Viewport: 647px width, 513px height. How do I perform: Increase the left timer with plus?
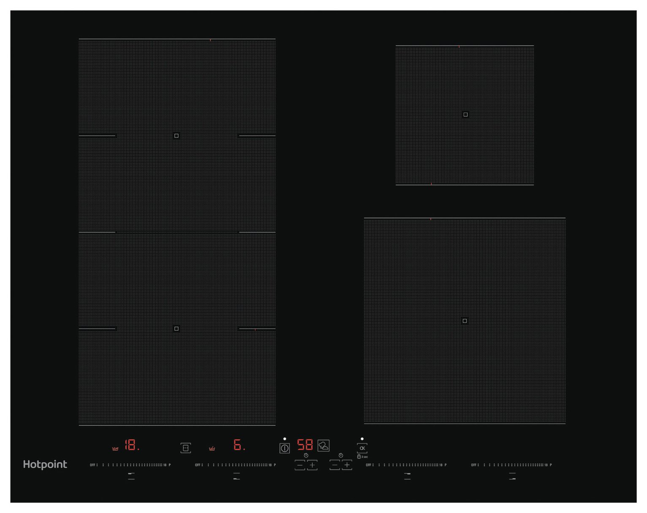point(312,465)
